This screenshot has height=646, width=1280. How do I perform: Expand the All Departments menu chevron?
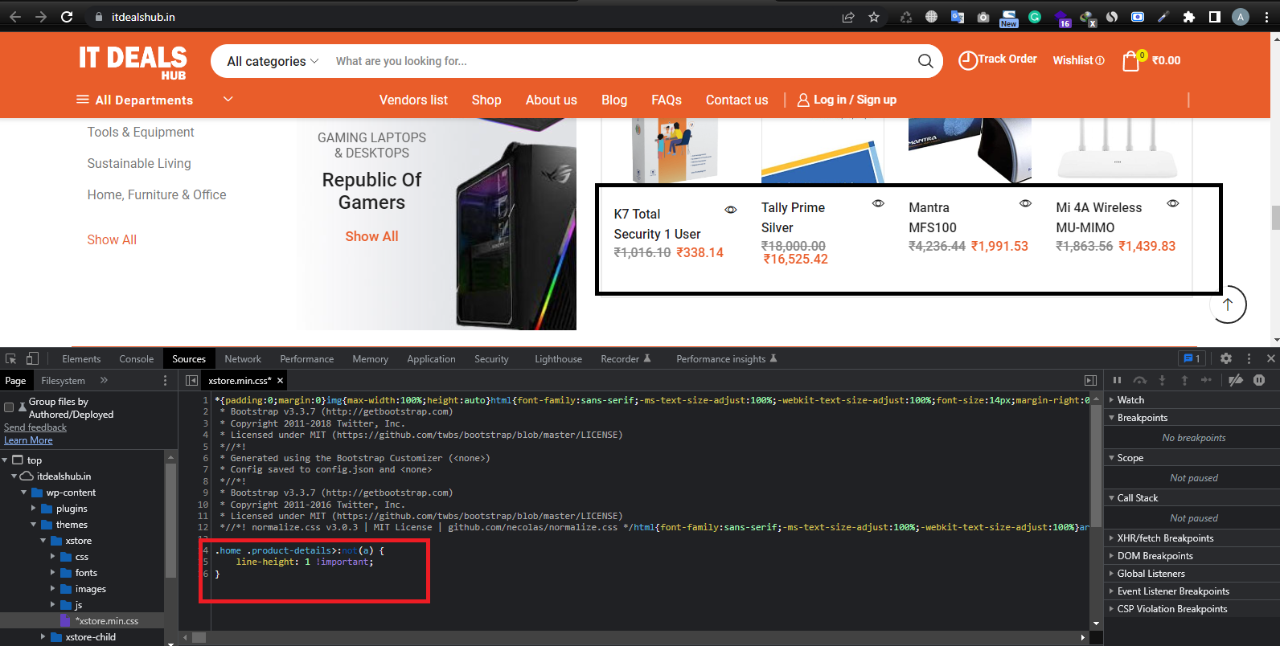point(228,99)
